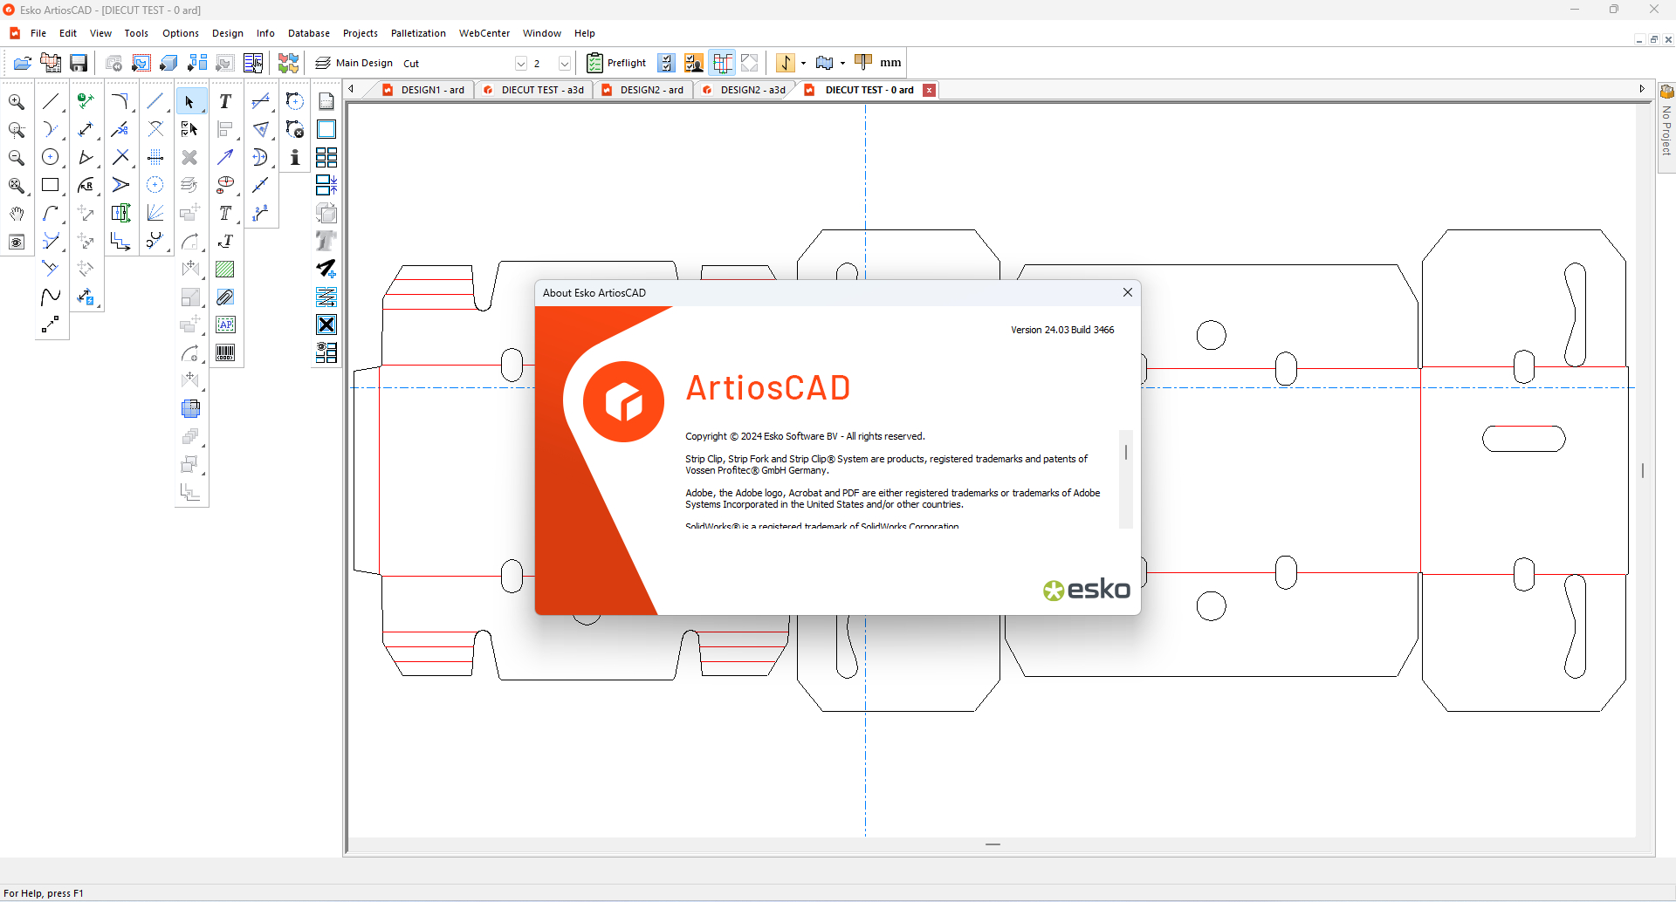
Task: Toggle the mm units indicator
Action: (x=890, y=63)
